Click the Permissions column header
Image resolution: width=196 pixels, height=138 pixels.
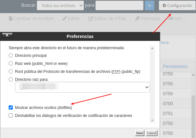tap(175, 66)
